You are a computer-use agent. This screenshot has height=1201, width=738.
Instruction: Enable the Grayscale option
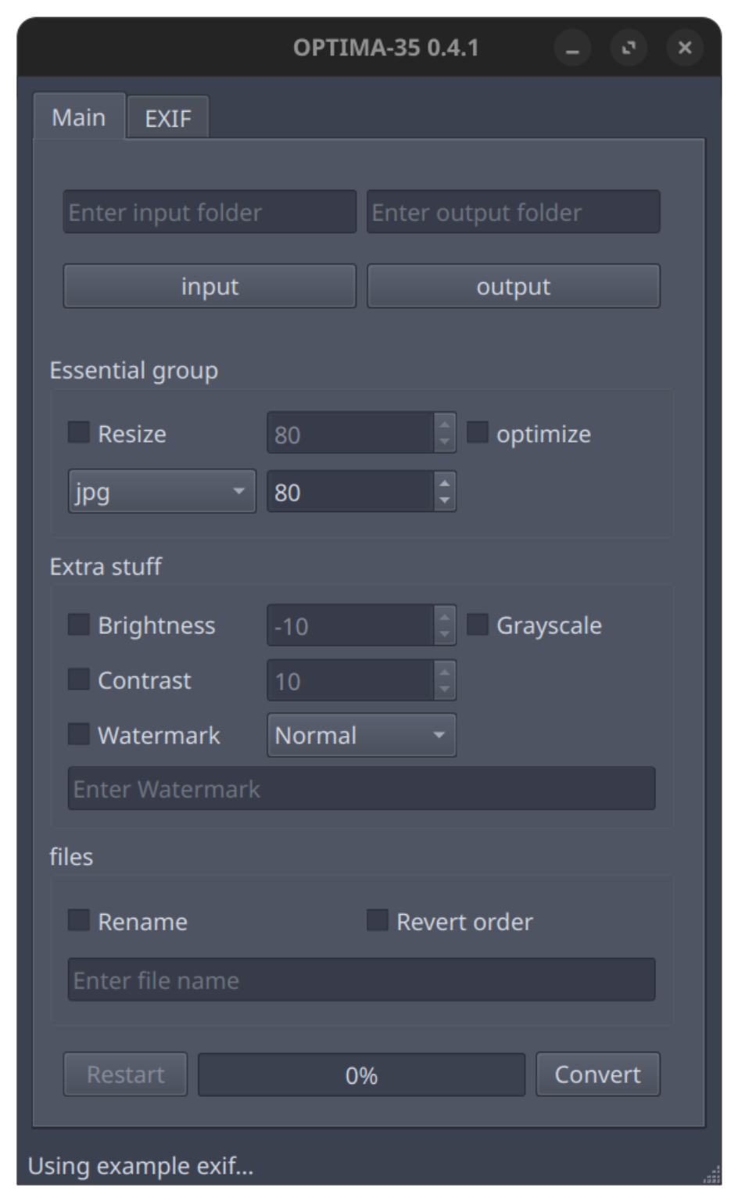pyautogui.click(x=478, y=625)
